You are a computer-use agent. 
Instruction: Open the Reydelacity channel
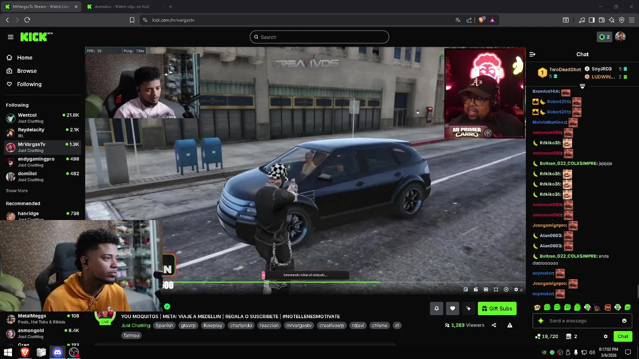click(x=42, y=133)
